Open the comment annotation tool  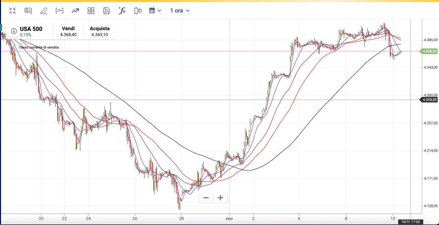28,11
